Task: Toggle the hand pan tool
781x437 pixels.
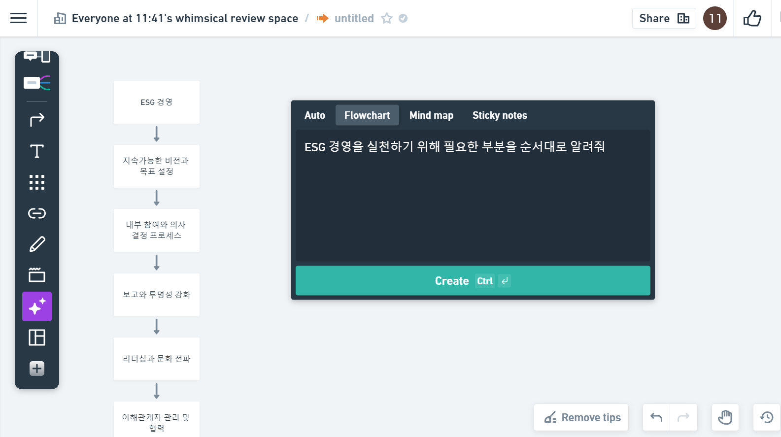Action: coord(725,417)
